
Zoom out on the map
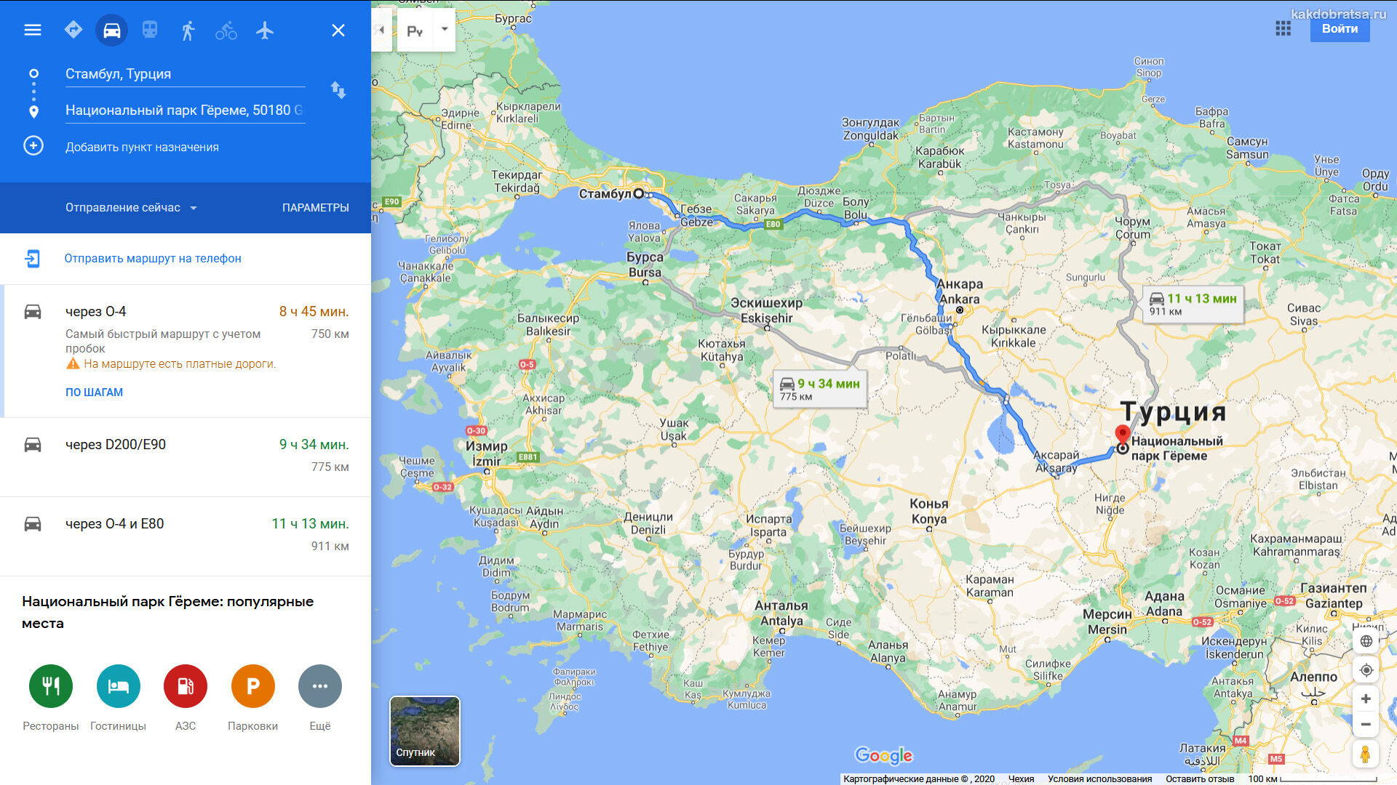coord(1366,724)
